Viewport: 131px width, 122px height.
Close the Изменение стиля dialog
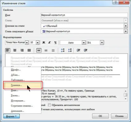124,2
